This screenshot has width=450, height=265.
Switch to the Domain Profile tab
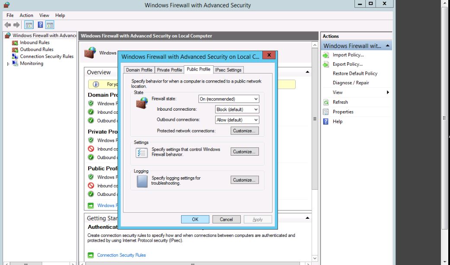coord(139,70)
